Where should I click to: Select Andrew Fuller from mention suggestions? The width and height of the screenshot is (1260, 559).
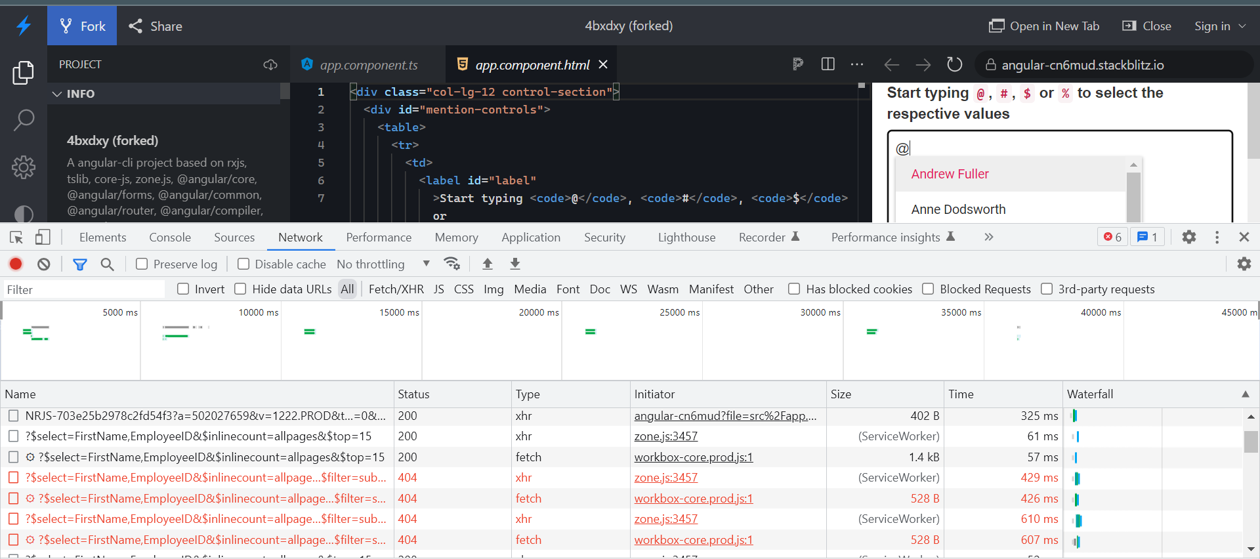click(x=1011, y=174)
